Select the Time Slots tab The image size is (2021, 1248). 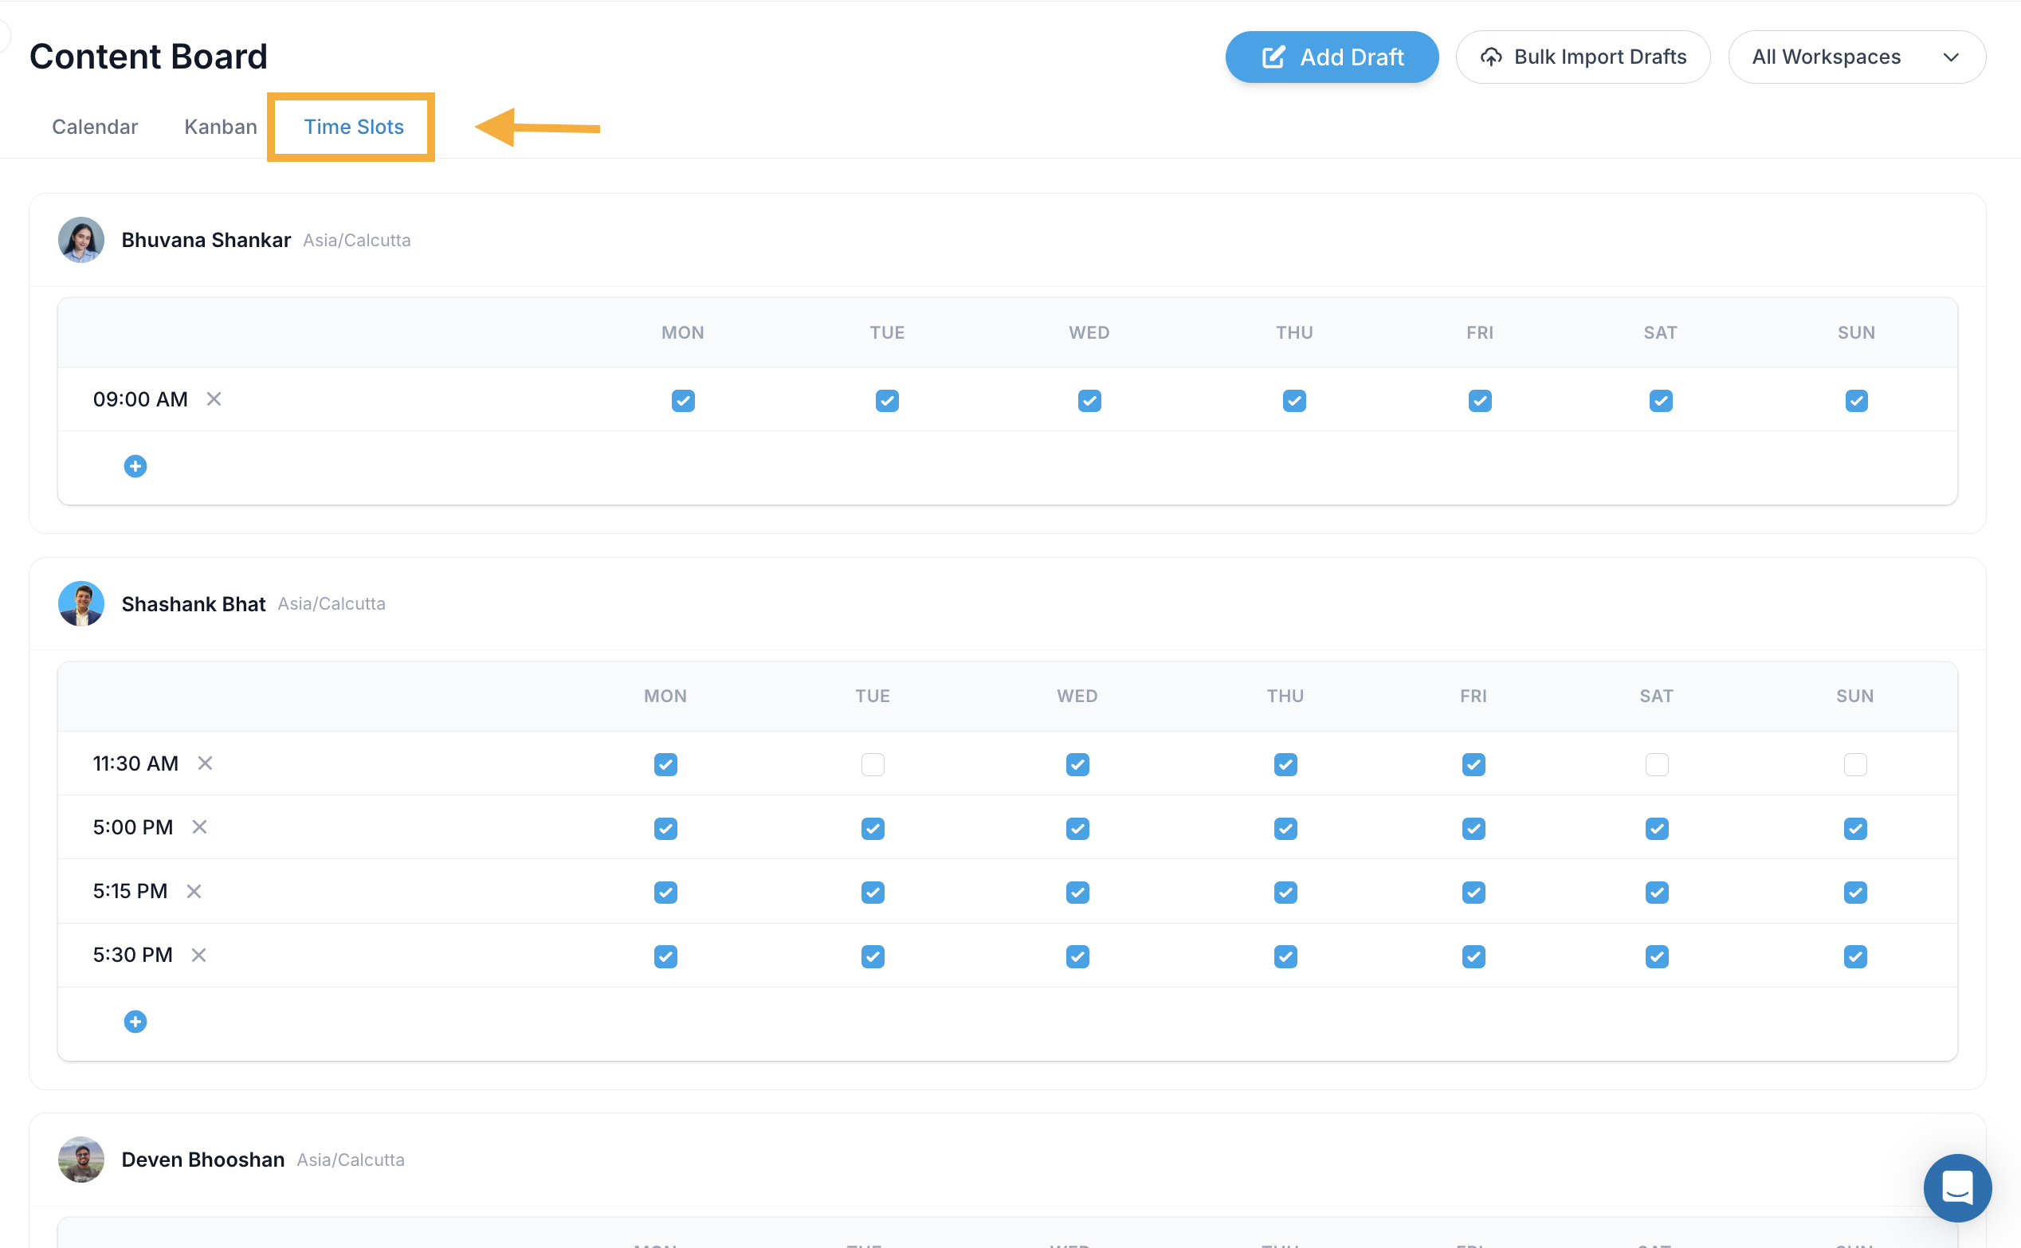[354, 126]
